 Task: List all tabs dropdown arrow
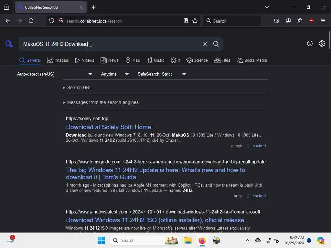(x=267, y=7)
